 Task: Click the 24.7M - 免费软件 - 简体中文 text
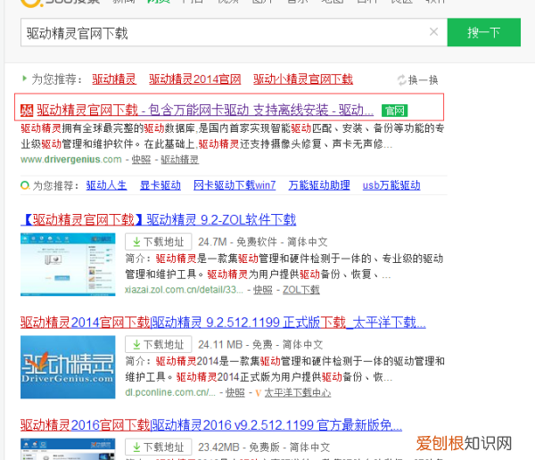tap(263, 242)
